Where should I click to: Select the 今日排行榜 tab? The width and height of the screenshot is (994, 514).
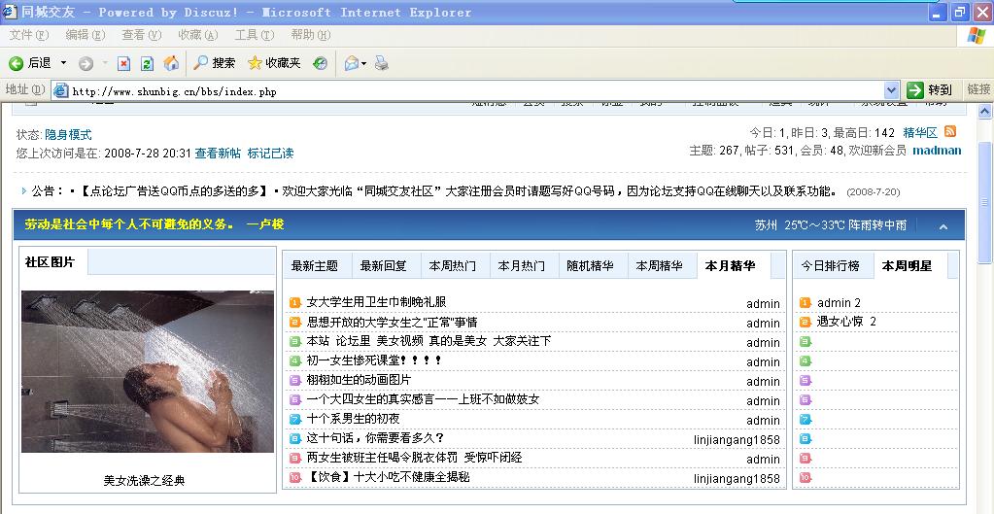(x=829, y=266)
